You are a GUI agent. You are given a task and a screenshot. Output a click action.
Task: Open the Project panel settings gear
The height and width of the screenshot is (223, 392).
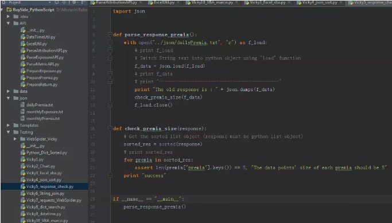[x=75, y=2]
